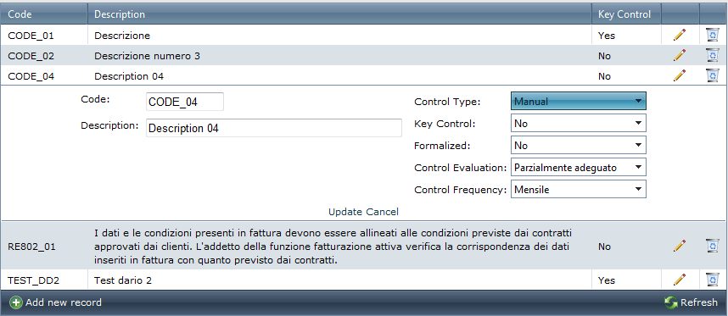Open the Formalized dropdown
728x316 pixels.
[x=578, y=145]
